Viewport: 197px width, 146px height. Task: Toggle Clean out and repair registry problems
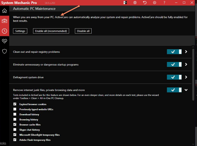click(174, 52)
